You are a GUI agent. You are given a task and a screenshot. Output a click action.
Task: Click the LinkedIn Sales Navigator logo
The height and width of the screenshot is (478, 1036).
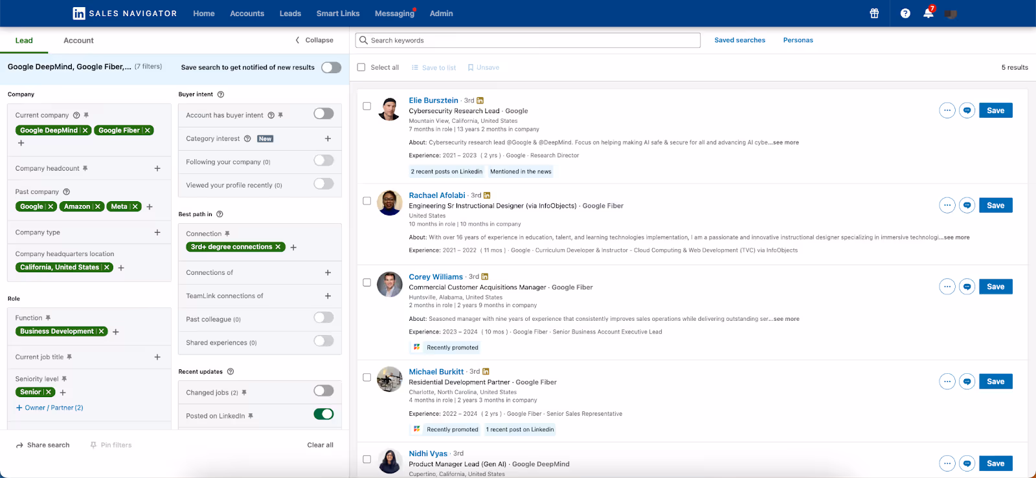pos(125,14)
